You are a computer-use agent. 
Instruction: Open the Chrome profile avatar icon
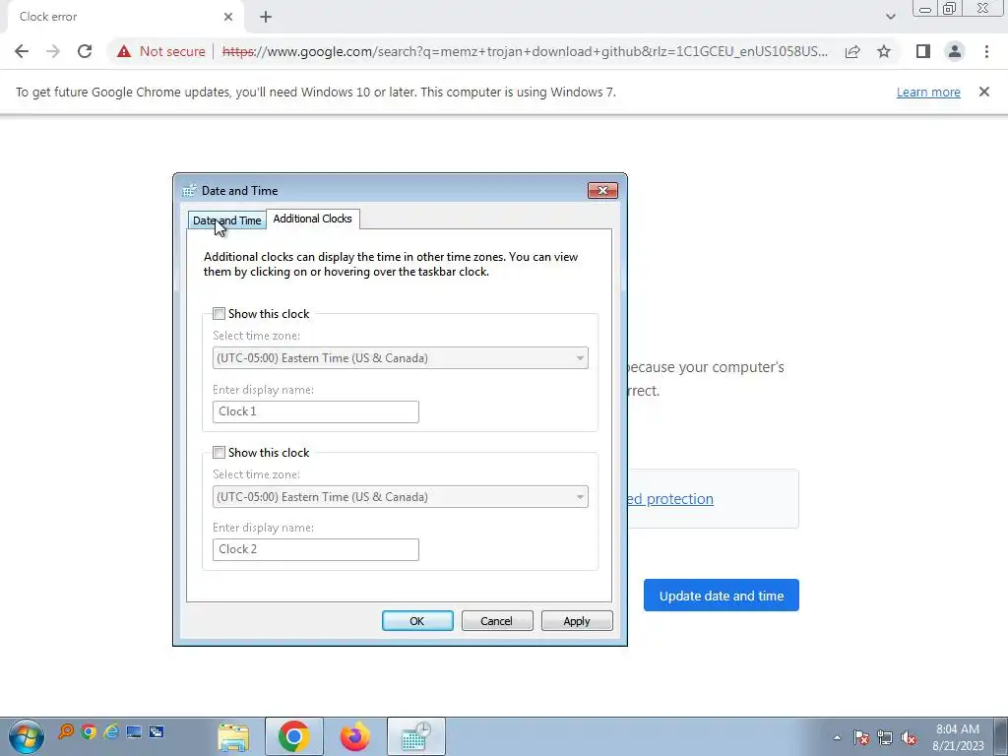pyautogui.click(x=955, y=51)
